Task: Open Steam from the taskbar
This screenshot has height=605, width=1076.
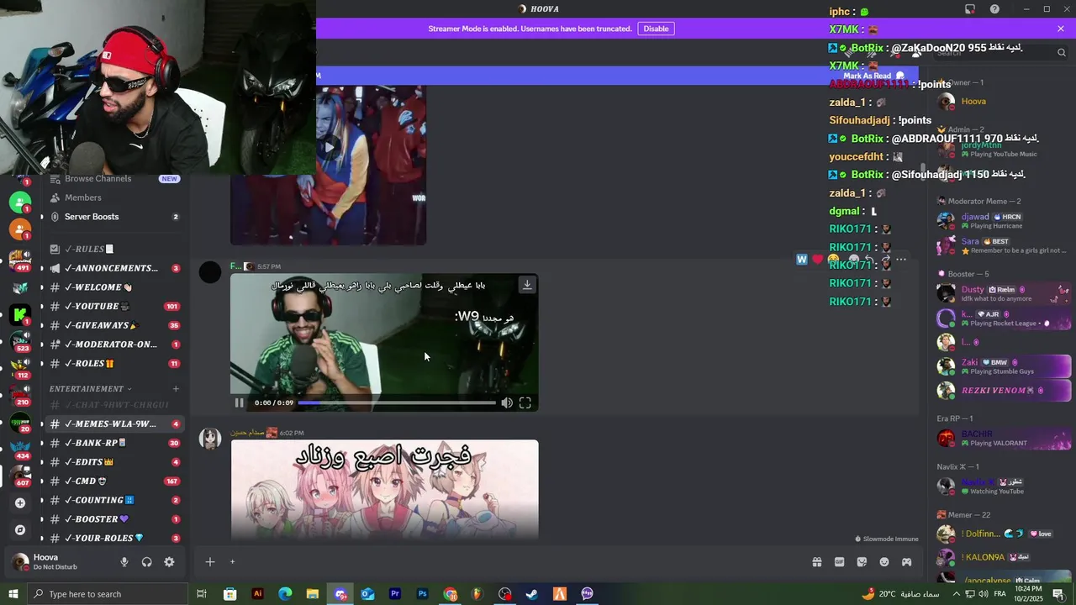Action: point(532,594)
